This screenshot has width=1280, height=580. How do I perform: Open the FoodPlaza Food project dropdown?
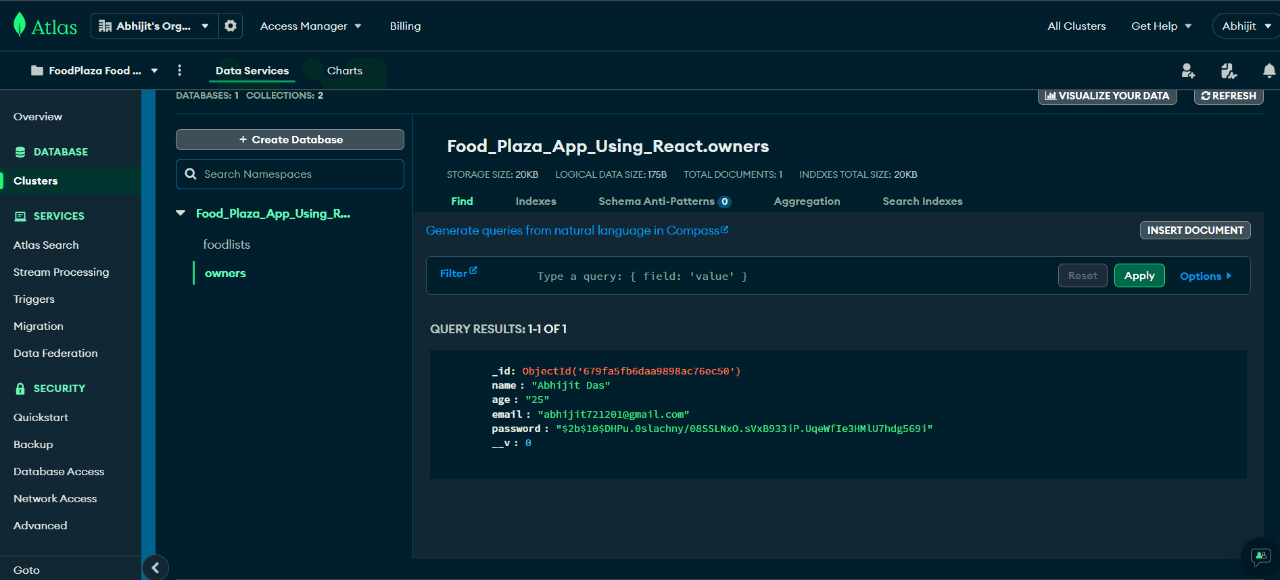[x=95, y=70]
